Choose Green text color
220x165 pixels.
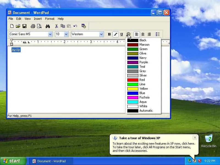pyautogui.click(x=143, y=49)
